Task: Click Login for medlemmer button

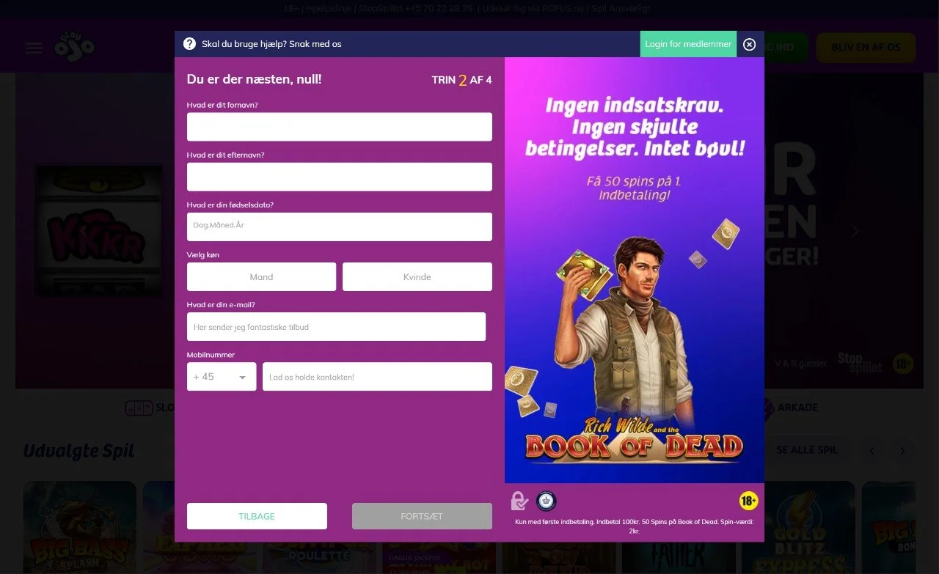Action: pyautogui.click(x=688, y=44)
